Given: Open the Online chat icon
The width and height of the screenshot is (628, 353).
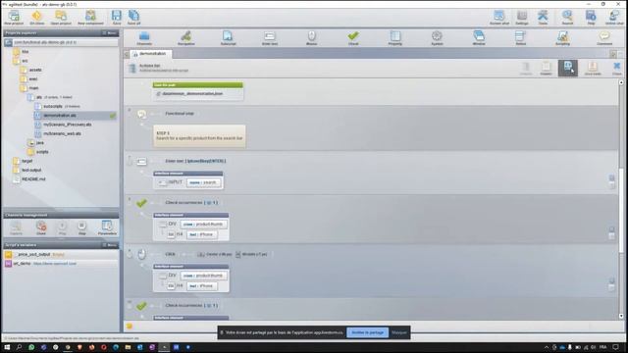Looking at the screenshot, I should (x=614, y=18).
